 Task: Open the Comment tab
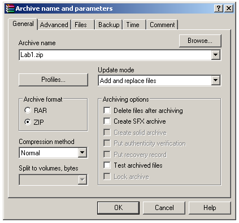click(x=162, y=25)
